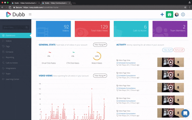Click the 8% Email Click Rates gauge
192x120 pixels.
point(49,56)
